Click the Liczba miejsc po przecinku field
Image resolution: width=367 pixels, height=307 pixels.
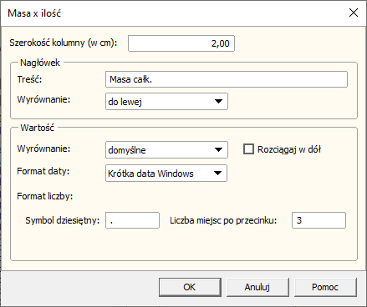click(319, 220)
